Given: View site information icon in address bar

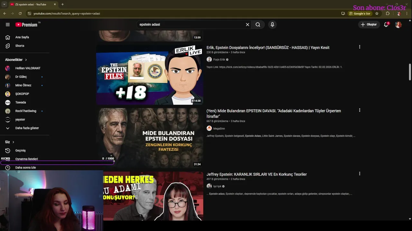Looking at the screenshot, I should (x=29, y=13).
